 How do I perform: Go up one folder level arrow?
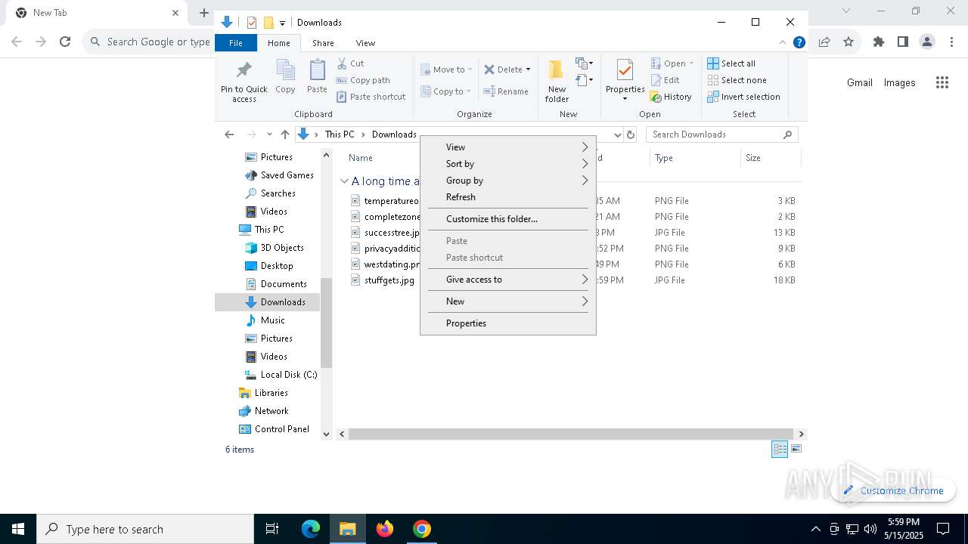pyautogui.click(x=284, y=134)
